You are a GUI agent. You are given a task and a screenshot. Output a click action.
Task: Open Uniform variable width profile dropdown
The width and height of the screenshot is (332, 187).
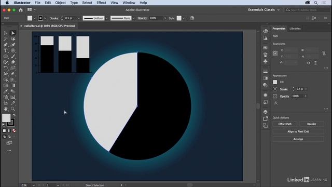point(107,18)
